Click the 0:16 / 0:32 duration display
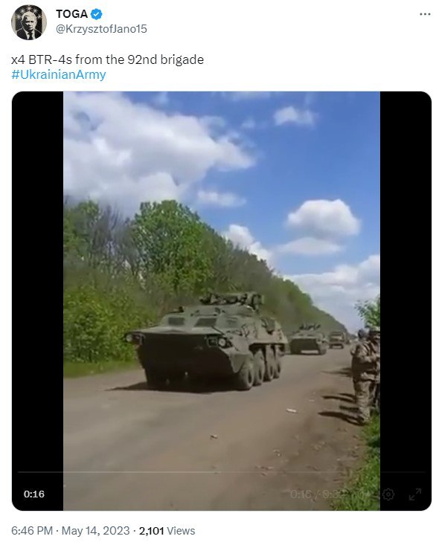The image size is (433, 542). [x=318, y=494]
